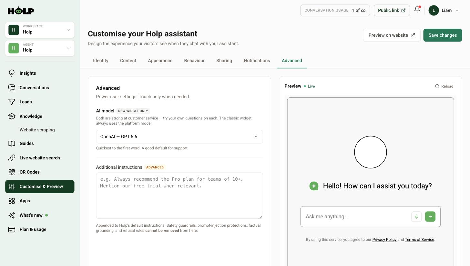Click the Insights lightbulb icon

click(x=12, y=73)
